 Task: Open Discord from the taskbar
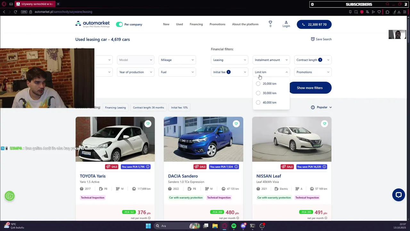(x=243, y=226)
